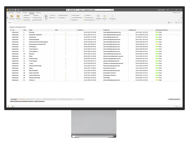Image resolution: width=189 pixels, height=144 pixels.
Task: Click the green chart icon in status bar
Action: pyautogui.click(x=13, y=106)
